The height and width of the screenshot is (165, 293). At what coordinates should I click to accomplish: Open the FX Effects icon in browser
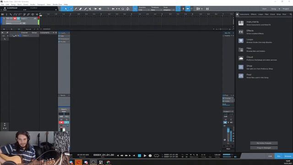(x=241, y=32)
